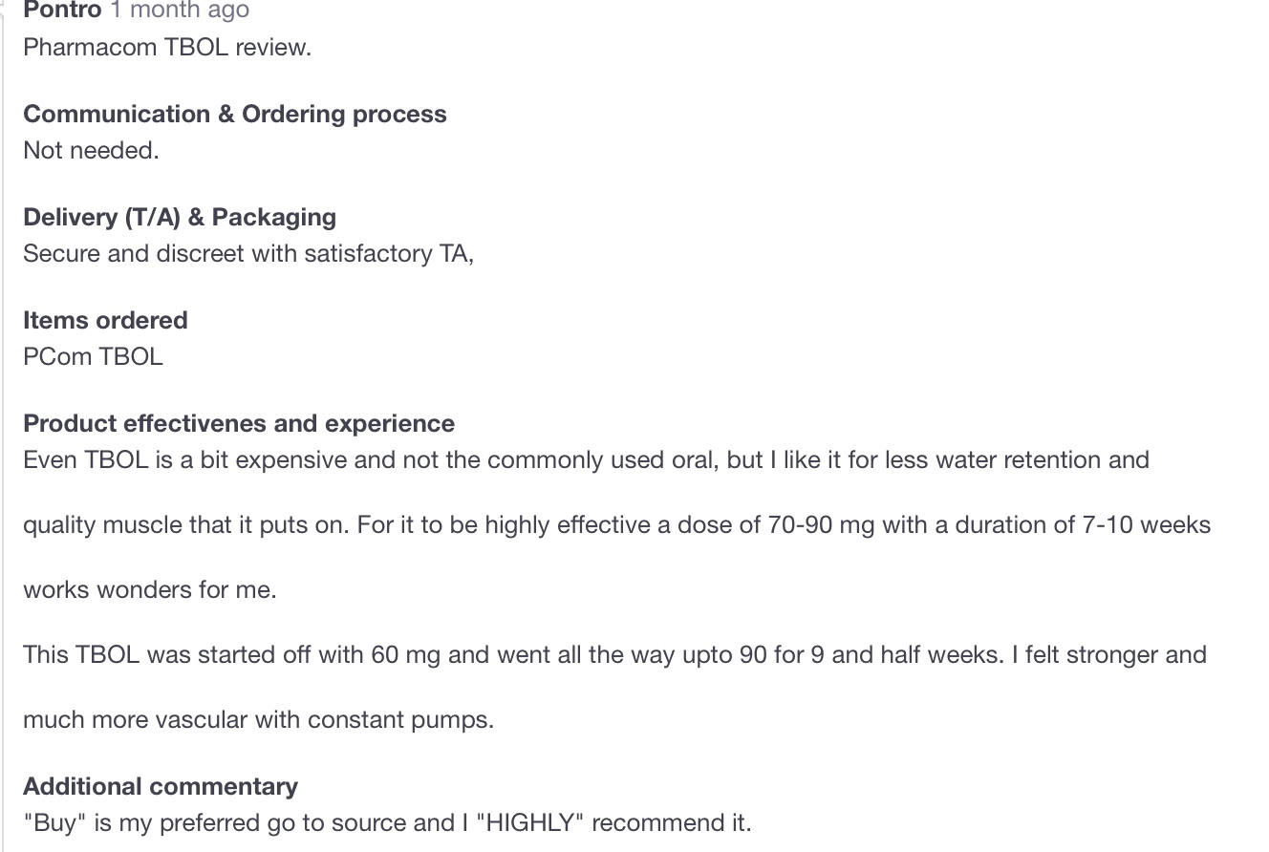Click the "Not needed." text
Image resolution: width=1269 pixels, height=852 pixels.
click(x=91, y=151)
